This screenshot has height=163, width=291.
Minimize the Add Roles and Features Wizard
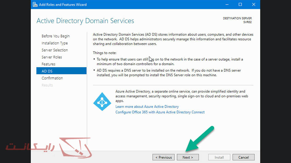click(226, 5)
